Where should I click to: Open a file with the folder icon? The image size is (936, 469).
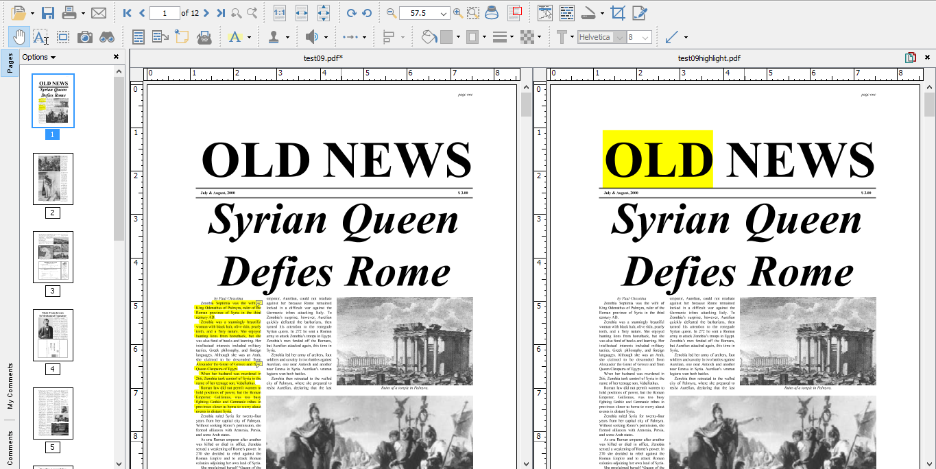tap(18, 13)
